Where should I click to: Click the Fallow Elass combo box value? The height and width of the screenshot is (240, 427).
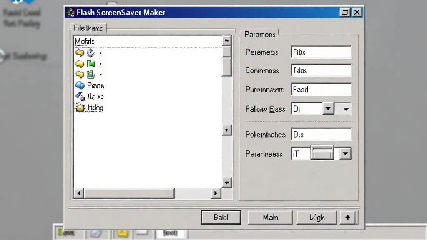[307, 109]
